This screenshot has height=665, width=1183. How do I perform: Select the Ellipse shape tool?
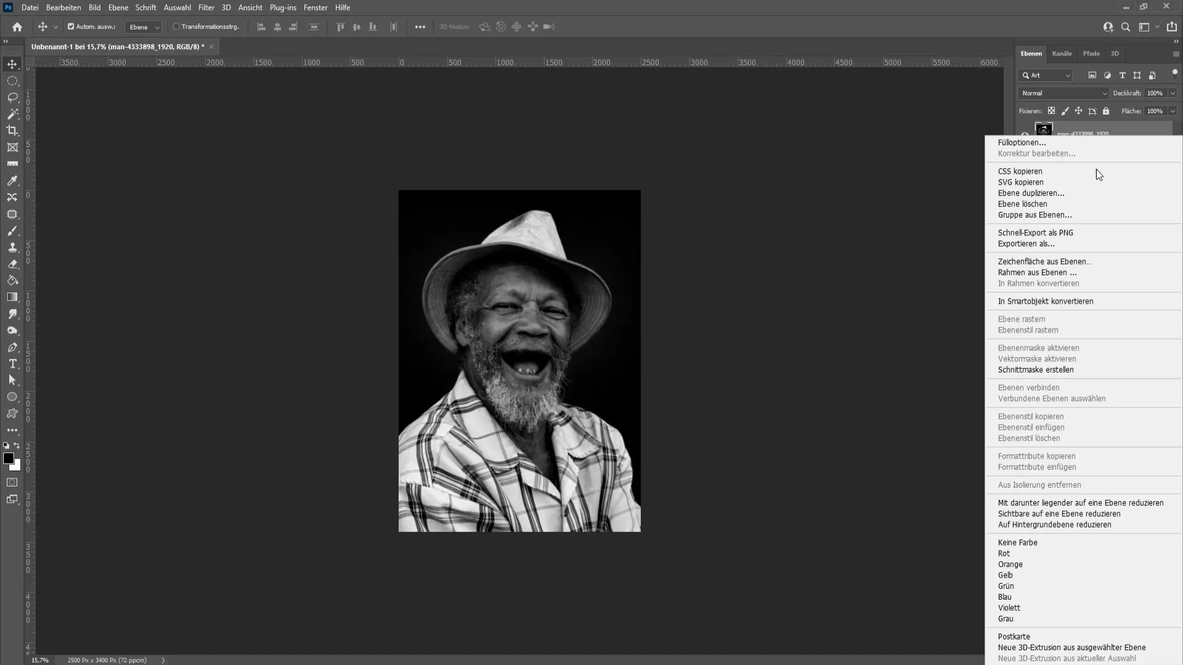coord(12,397)
